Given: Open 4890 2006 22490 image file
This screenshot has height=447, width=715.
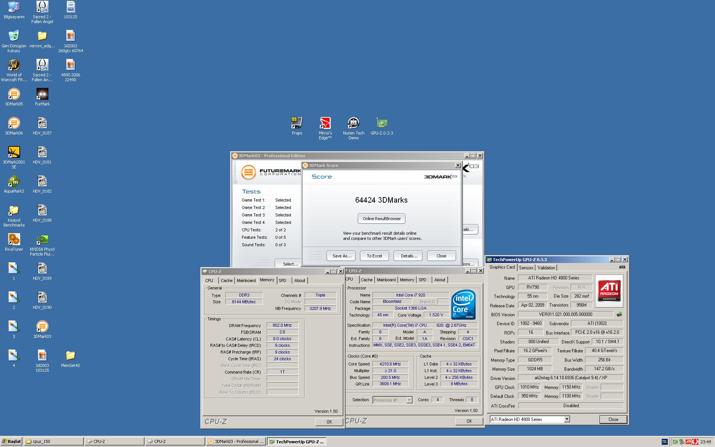Looking at the screenshot, I should (70, 70).
